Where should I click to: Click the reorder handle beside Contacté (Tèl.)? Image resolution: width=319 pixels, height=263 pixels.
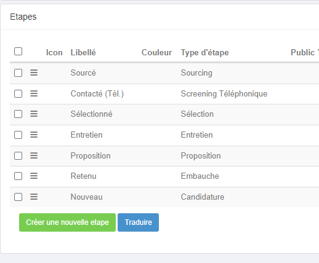pyautogui.click(x=34, y=93)
